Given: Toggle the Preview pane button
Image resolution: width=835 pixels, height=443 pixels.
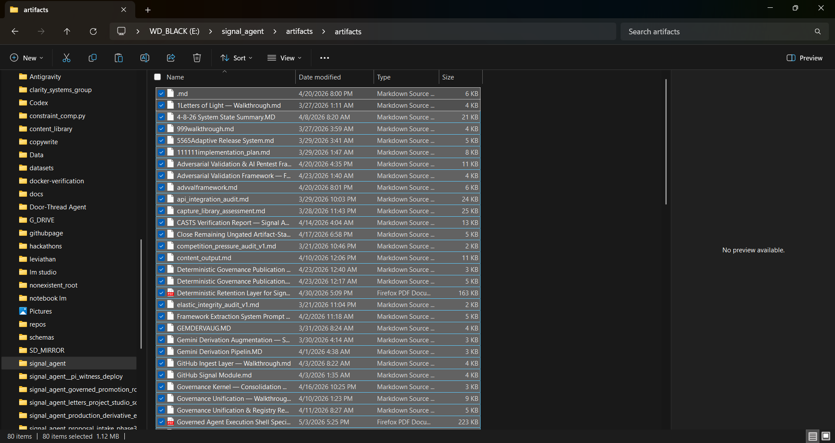Looking at the screenshot, I should click(x=805, y=58).
